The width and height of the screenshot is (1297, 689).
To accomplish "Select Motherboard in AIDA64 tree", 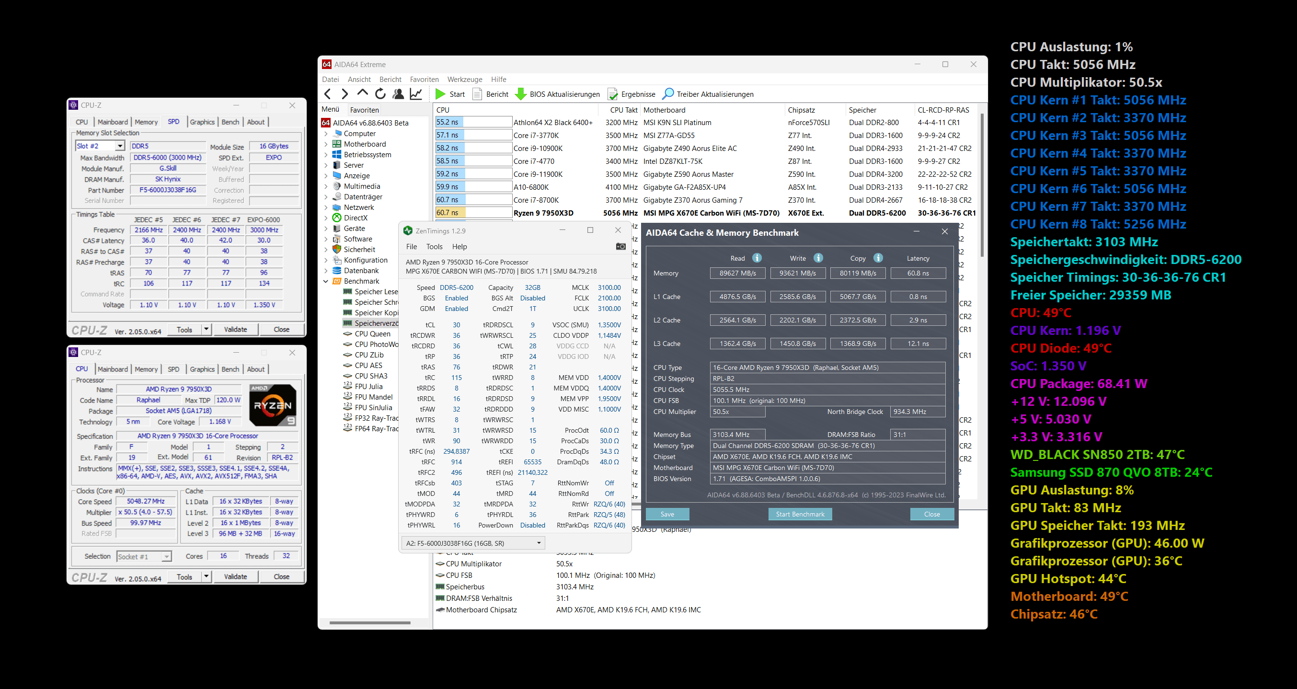I will coord(365,144).
